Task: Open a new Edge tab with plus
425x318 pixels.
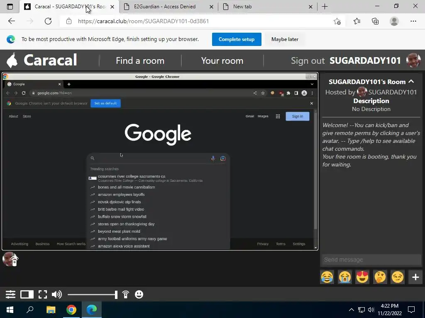Action: click(x=325, y=7)
